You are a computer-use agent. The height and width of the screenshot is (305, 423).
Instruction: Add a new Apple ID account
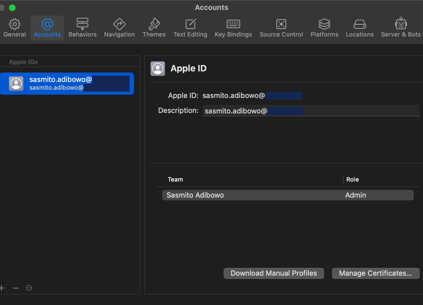click(2, 288)
